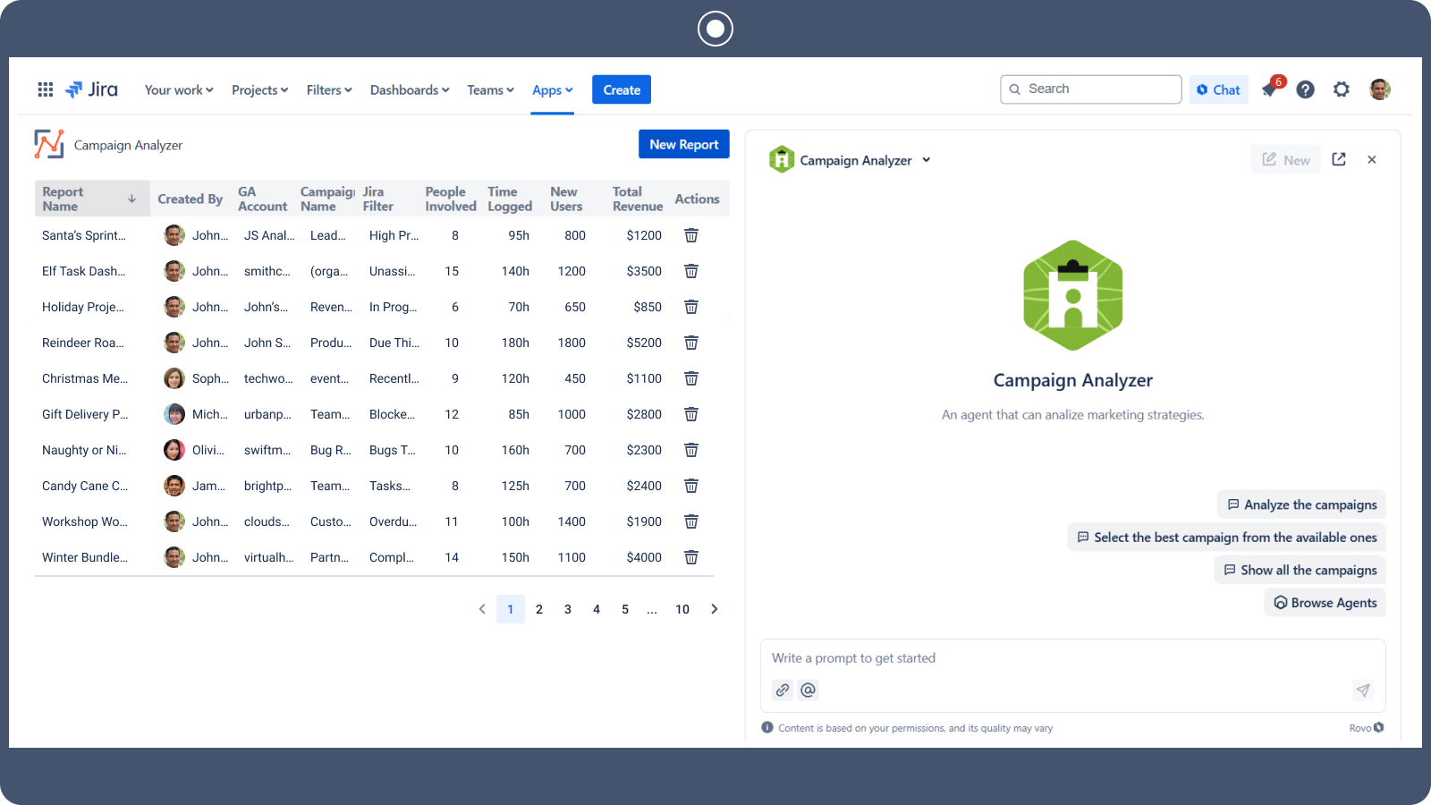The width and height of the screenshot is (1431, 805).
Task: Go to page 5
Action: point(625,609)
